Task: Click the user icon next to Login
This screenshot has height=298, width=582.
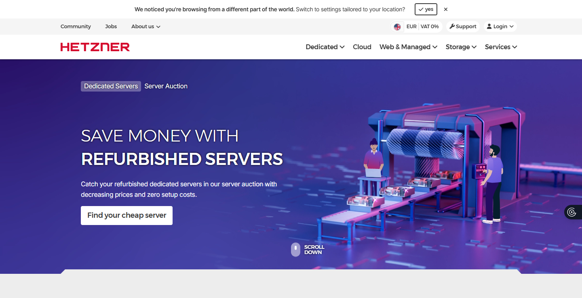Action: 489,26
